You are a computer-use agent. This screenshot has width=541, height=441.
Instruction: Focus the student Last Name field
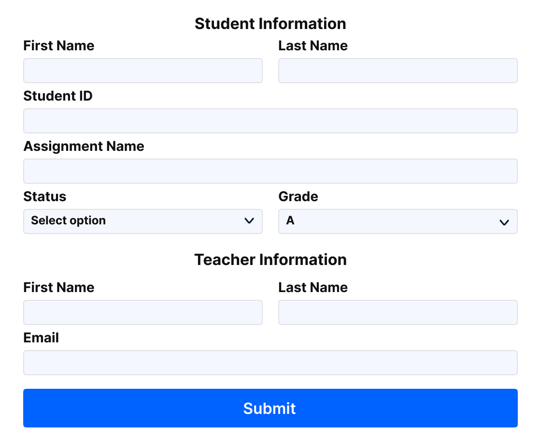point(398,71)
